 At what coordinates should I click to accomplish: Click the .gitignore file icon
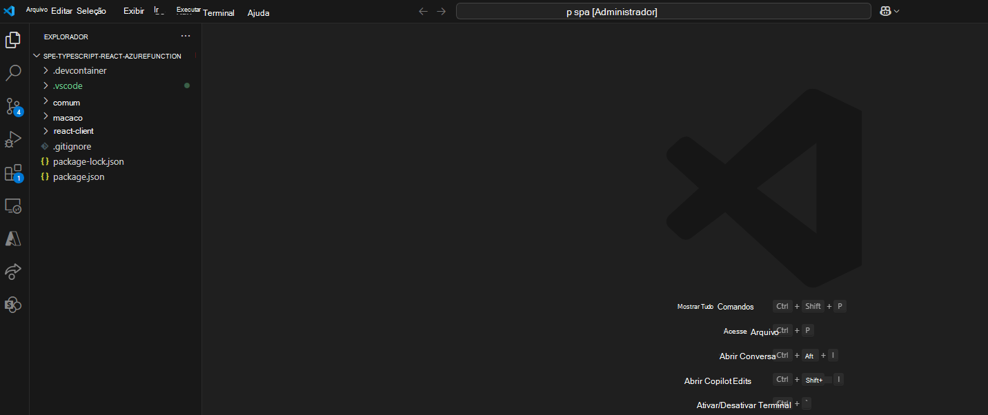[x=45, y=146]
